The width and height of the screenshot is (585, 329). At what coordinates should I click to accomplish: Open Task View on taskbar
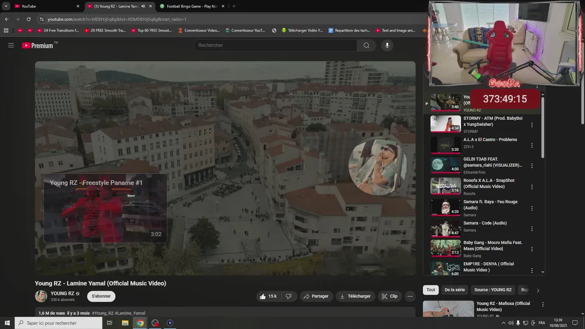pyautogui.click(x=109, y=323)
